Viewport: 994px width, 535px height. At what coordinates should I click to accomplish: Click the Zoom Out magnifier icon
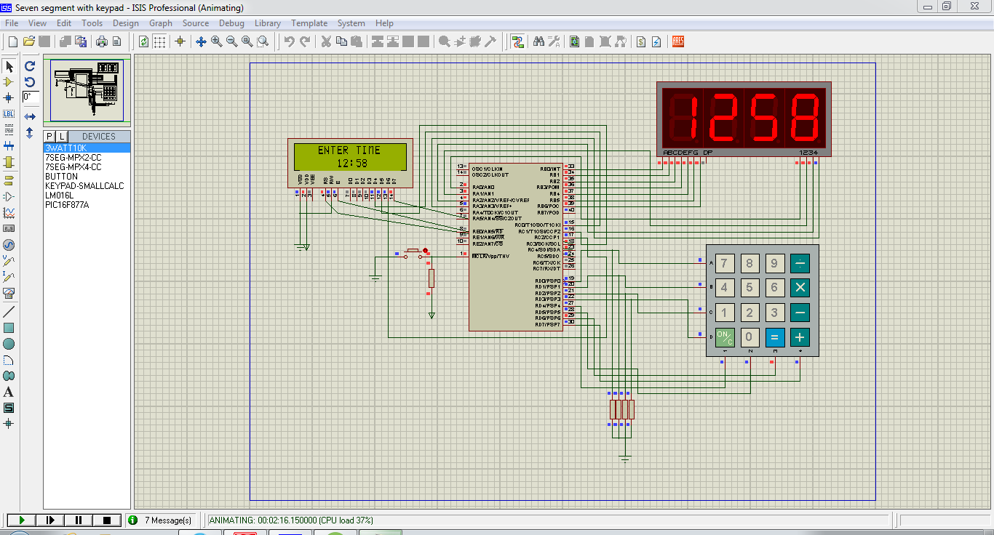click(232, 41)
